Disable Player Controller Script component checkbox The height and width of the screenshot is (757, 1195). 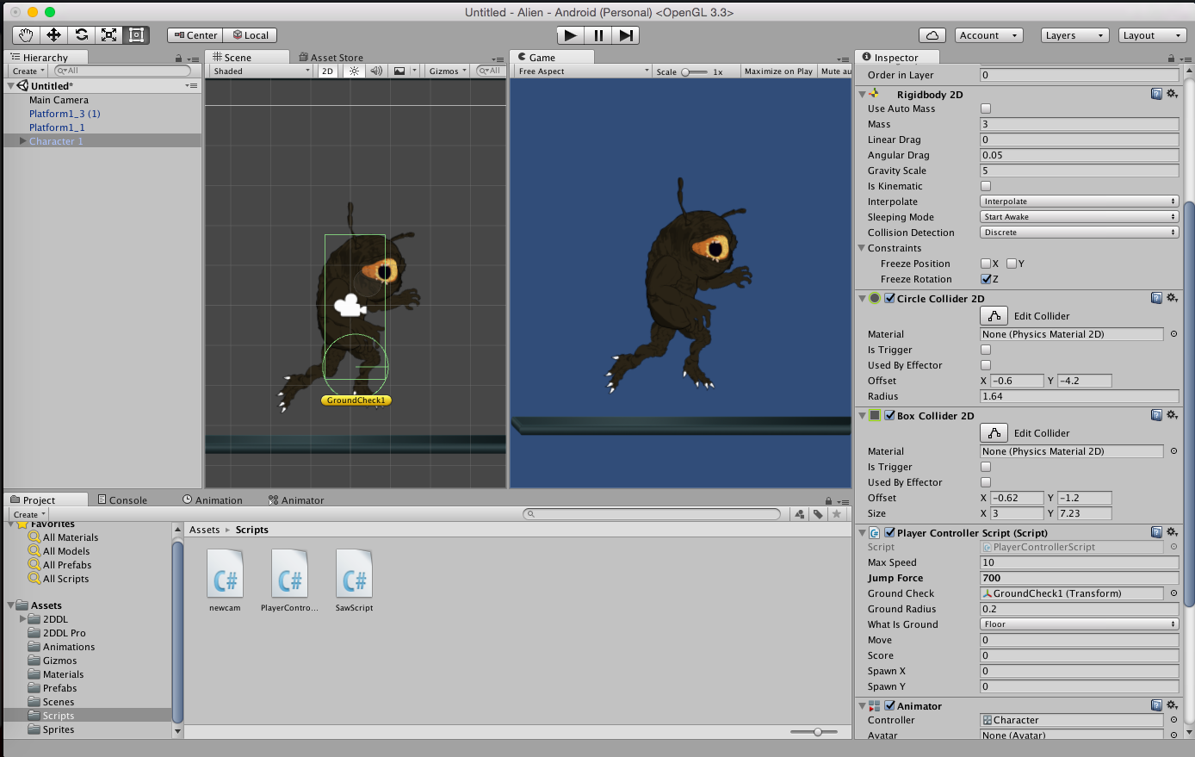(889, 532)
